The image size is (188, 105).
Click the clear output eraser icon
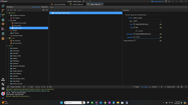click(x=178, y=87)
